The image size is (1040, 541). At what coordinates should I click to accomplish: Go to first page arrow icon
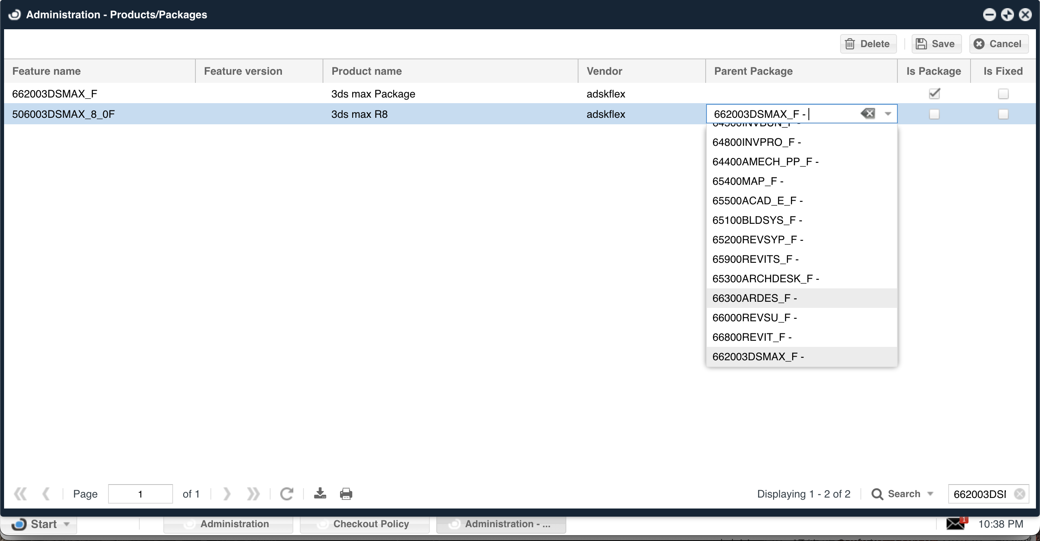pos(20,494)
